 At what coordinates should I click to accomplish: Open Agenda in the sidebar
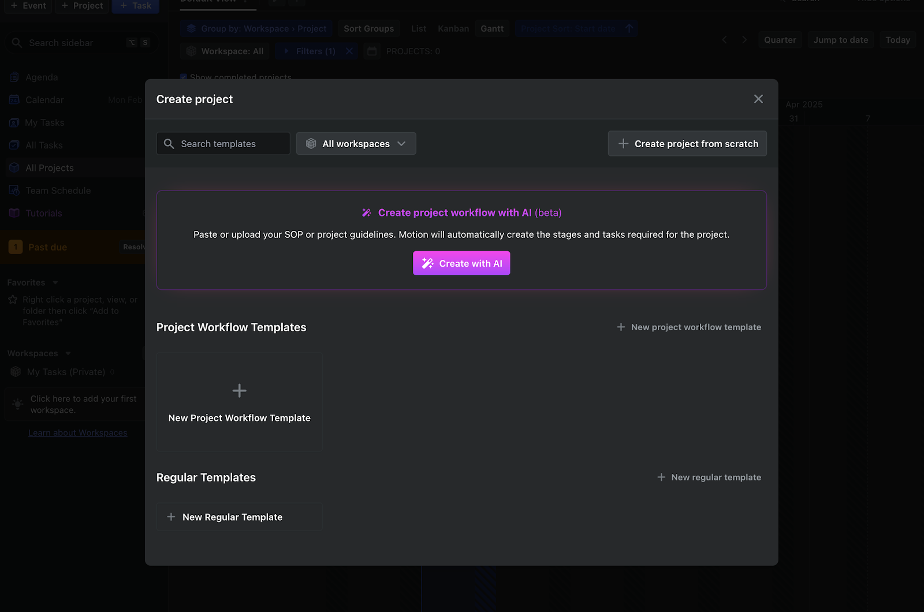pos(42,77)
